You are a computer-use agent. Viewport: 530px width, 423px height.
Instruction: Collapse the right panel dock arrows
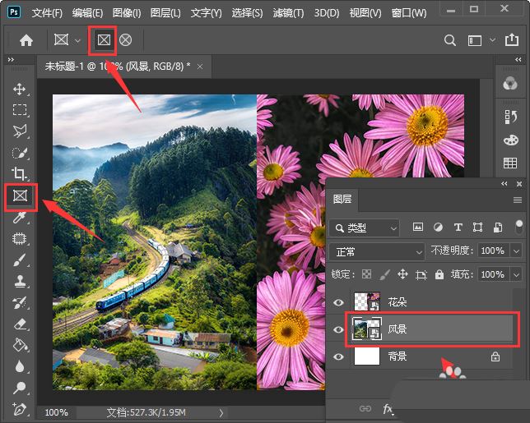pos(518,59)
